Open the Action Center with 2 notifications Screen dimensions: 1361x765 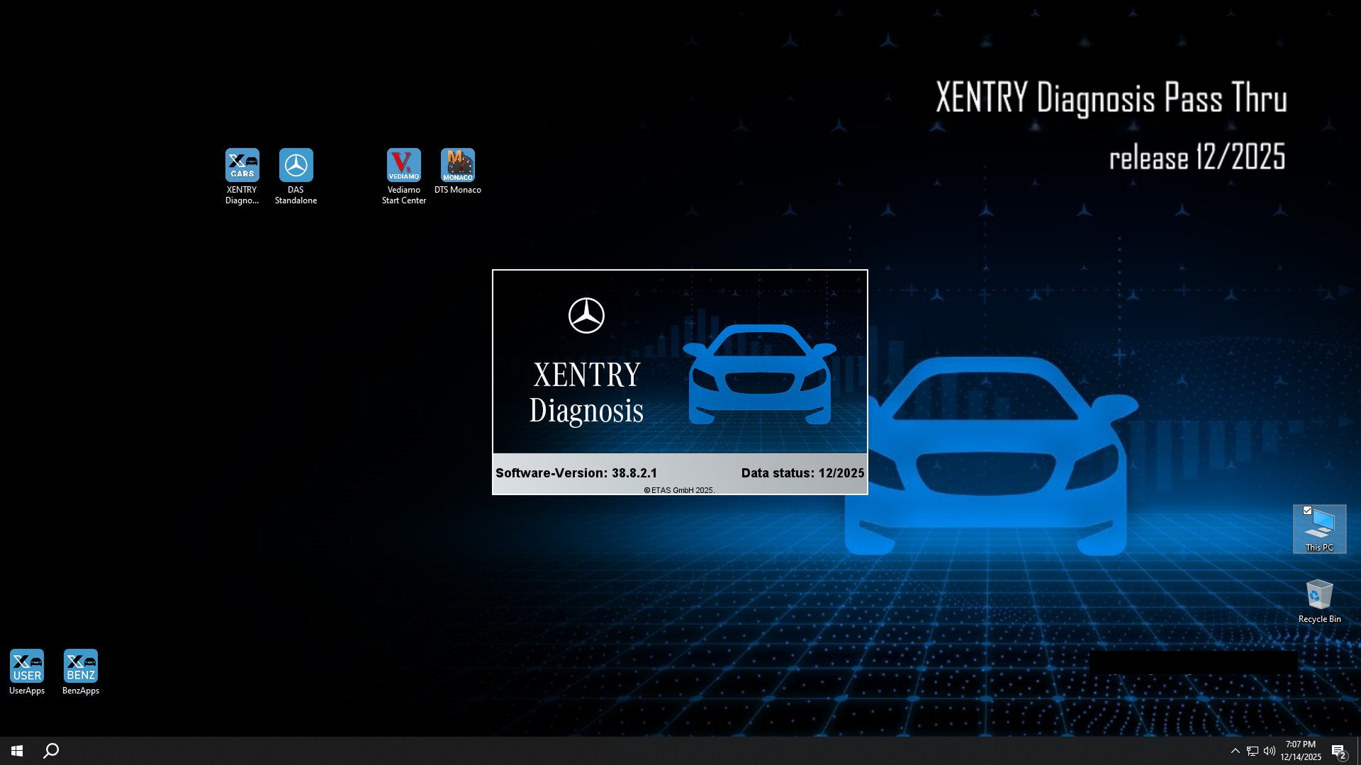[1339, 750]
